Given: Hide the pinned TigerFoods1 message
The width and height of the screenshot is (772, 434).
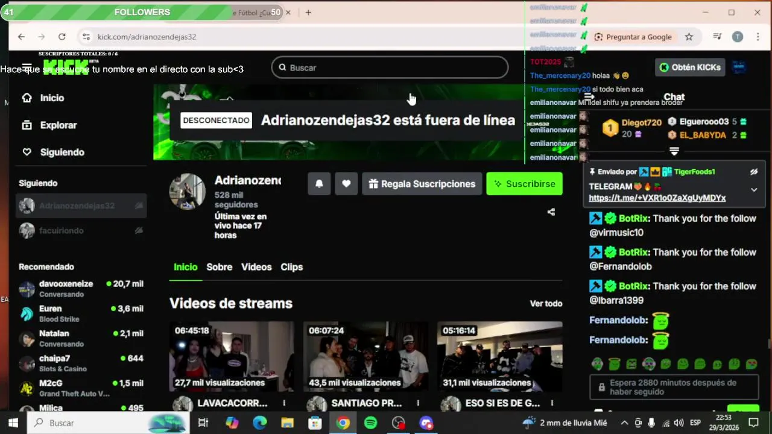Looking at the screenshot, I should pos(754,172).
